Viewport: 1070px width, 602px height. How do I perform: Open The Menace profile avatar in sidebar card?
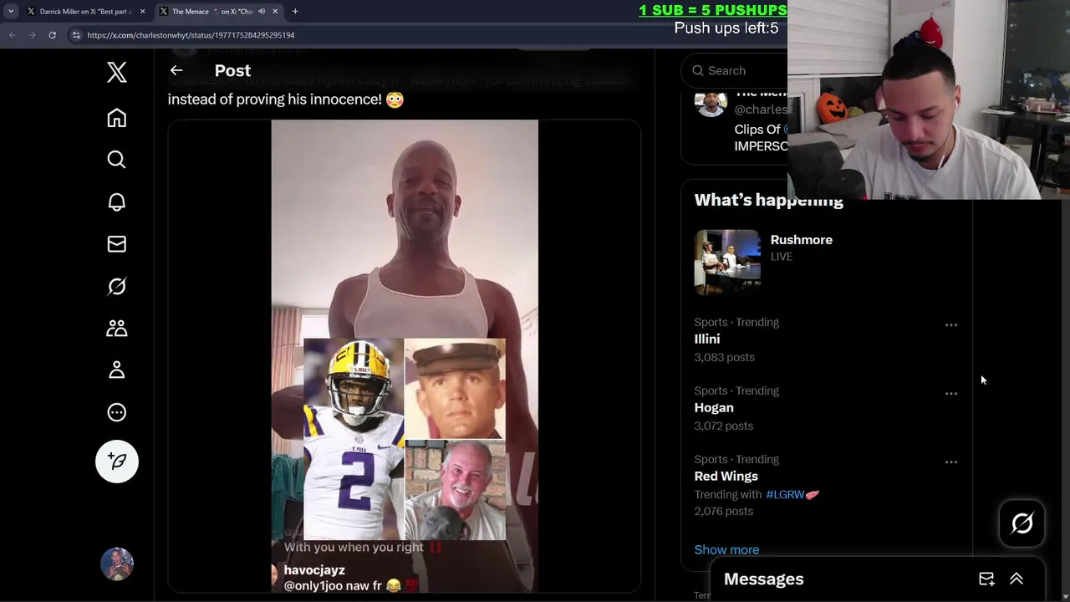[x=711, y=105]
